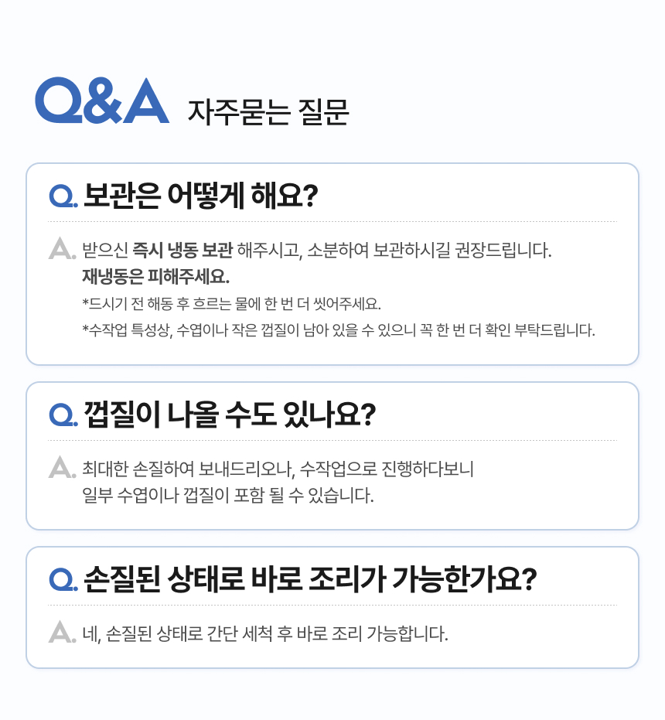Expand the 보관은 어떻게 해요? question
This screenshot has width=665, height=720.
point(200,195)
